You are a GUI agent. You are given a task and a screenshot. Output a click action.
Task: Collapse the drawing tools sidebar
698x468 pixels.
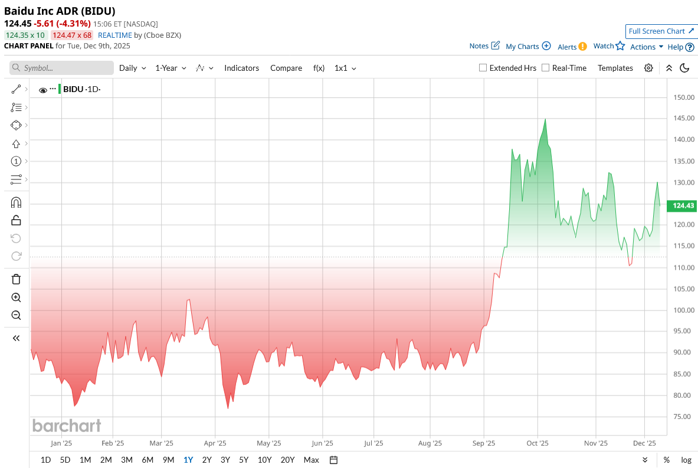point(16,338)
